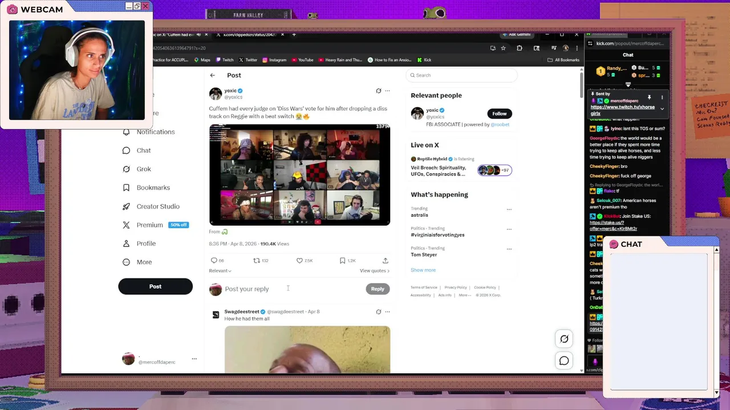The image size is (730, 410).
Task: Open Notifications in X sidebar
Action: [x=148, y=132]
